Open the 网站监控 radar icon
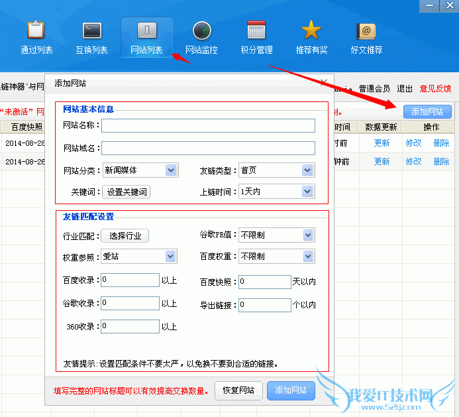 [202, 30]
